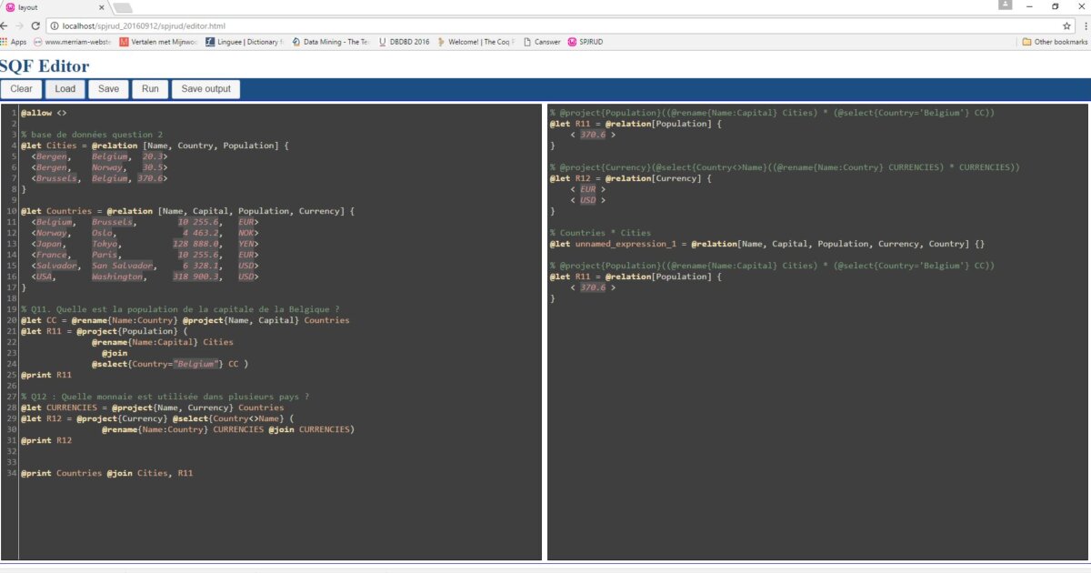Image resolution: width=1091 pixels, height=573 pixels.
Task: Open the SQF Editor heading link
Action: pyautogui.click(x=45, y=65)
